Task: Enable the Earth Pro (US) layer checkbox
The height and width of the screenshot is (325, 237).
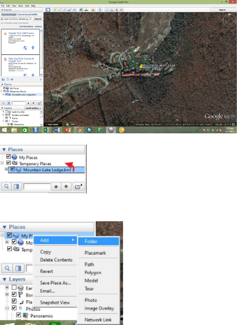Action: [x=6, y=112]
